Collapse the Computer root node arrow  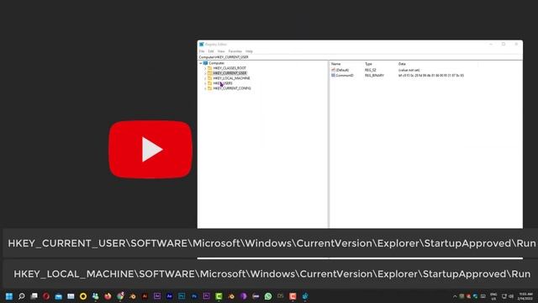pyautogui.click(x=201, y=63)
